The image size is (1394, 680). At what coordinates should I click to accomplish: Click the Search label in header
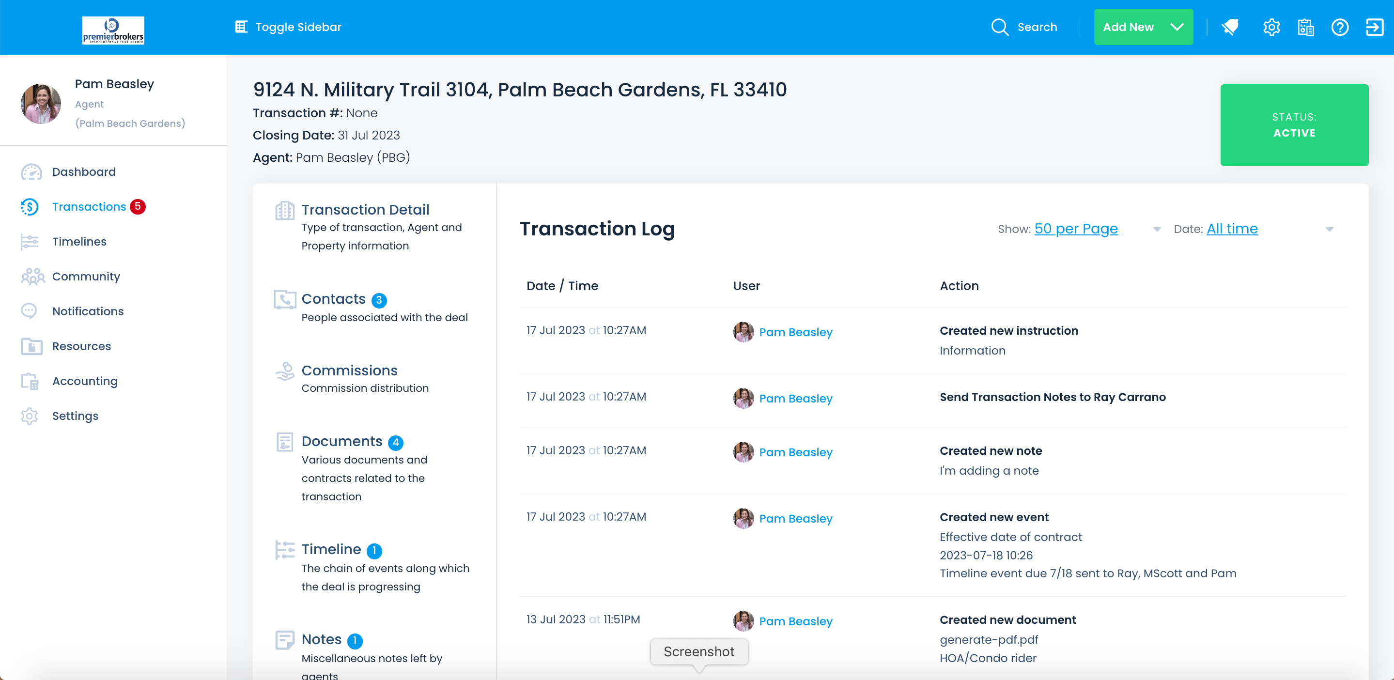[1037, 27]
